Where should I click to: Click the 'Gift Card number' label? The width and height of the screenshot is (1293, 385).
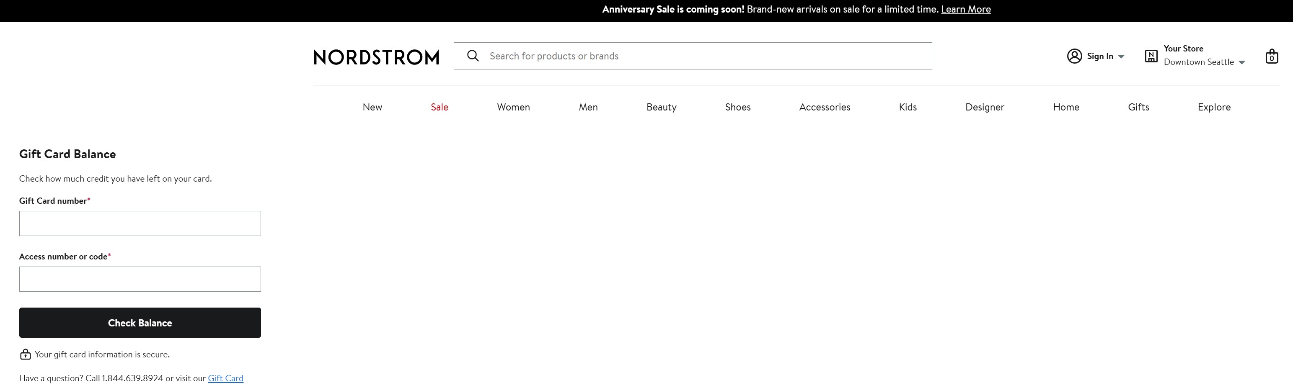53,201
